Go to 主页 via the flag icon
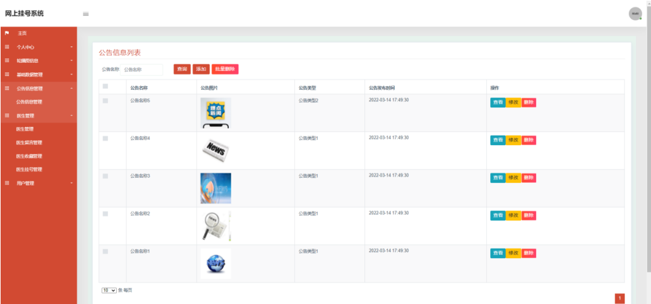Screen dimensions: 651x304 click(x=7, y=33)
